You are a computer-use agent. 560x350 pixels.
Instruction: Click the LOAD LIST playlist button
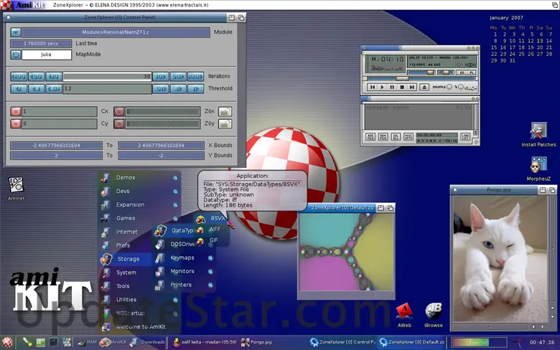coord(465,137)
